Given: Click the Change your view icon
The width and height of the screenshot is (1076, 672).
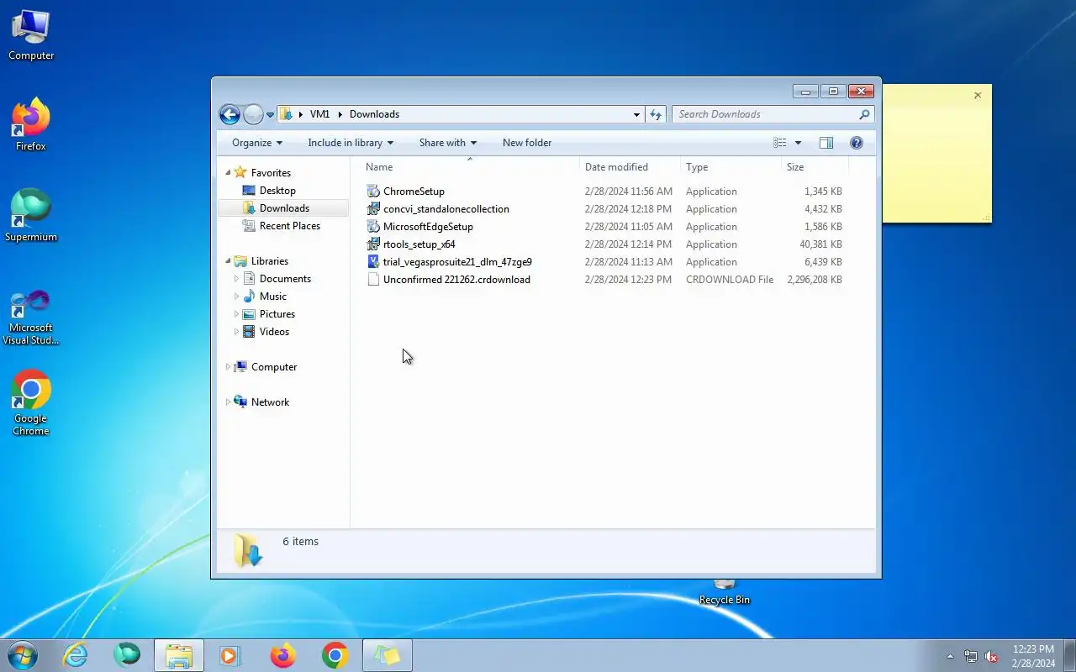Looking at the screenshot, I should (x=780, y=143).
